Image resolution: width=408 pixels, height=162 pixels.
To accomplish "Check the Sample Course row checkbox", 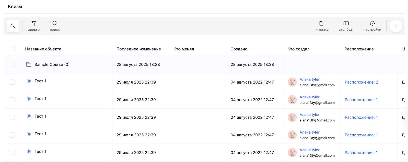I will click(12, 64).
